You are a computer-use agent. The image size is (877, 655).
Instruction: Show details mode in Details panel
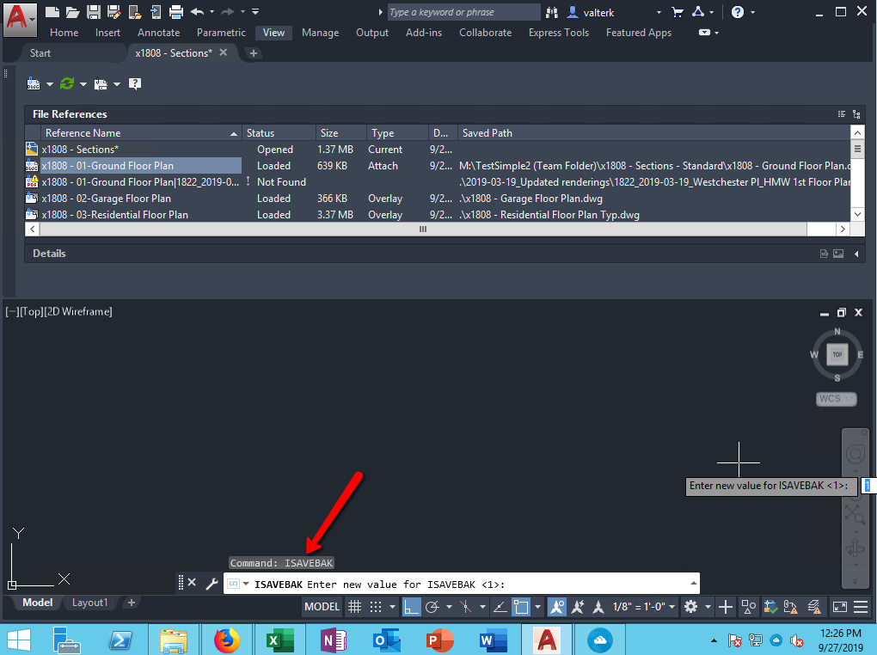[x=824, y=254]
